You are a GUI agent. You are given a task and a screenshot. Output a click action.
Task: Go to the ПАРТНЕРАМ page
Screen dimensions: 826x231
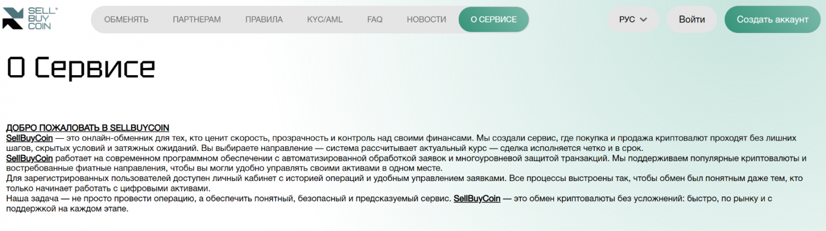197,20
